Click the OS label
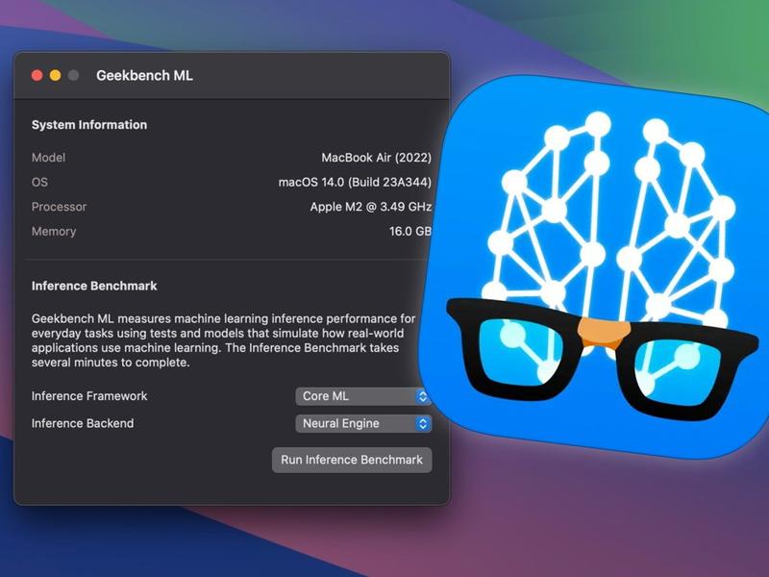769x577 pixels. pyautogui.click(x=39, y=182)
